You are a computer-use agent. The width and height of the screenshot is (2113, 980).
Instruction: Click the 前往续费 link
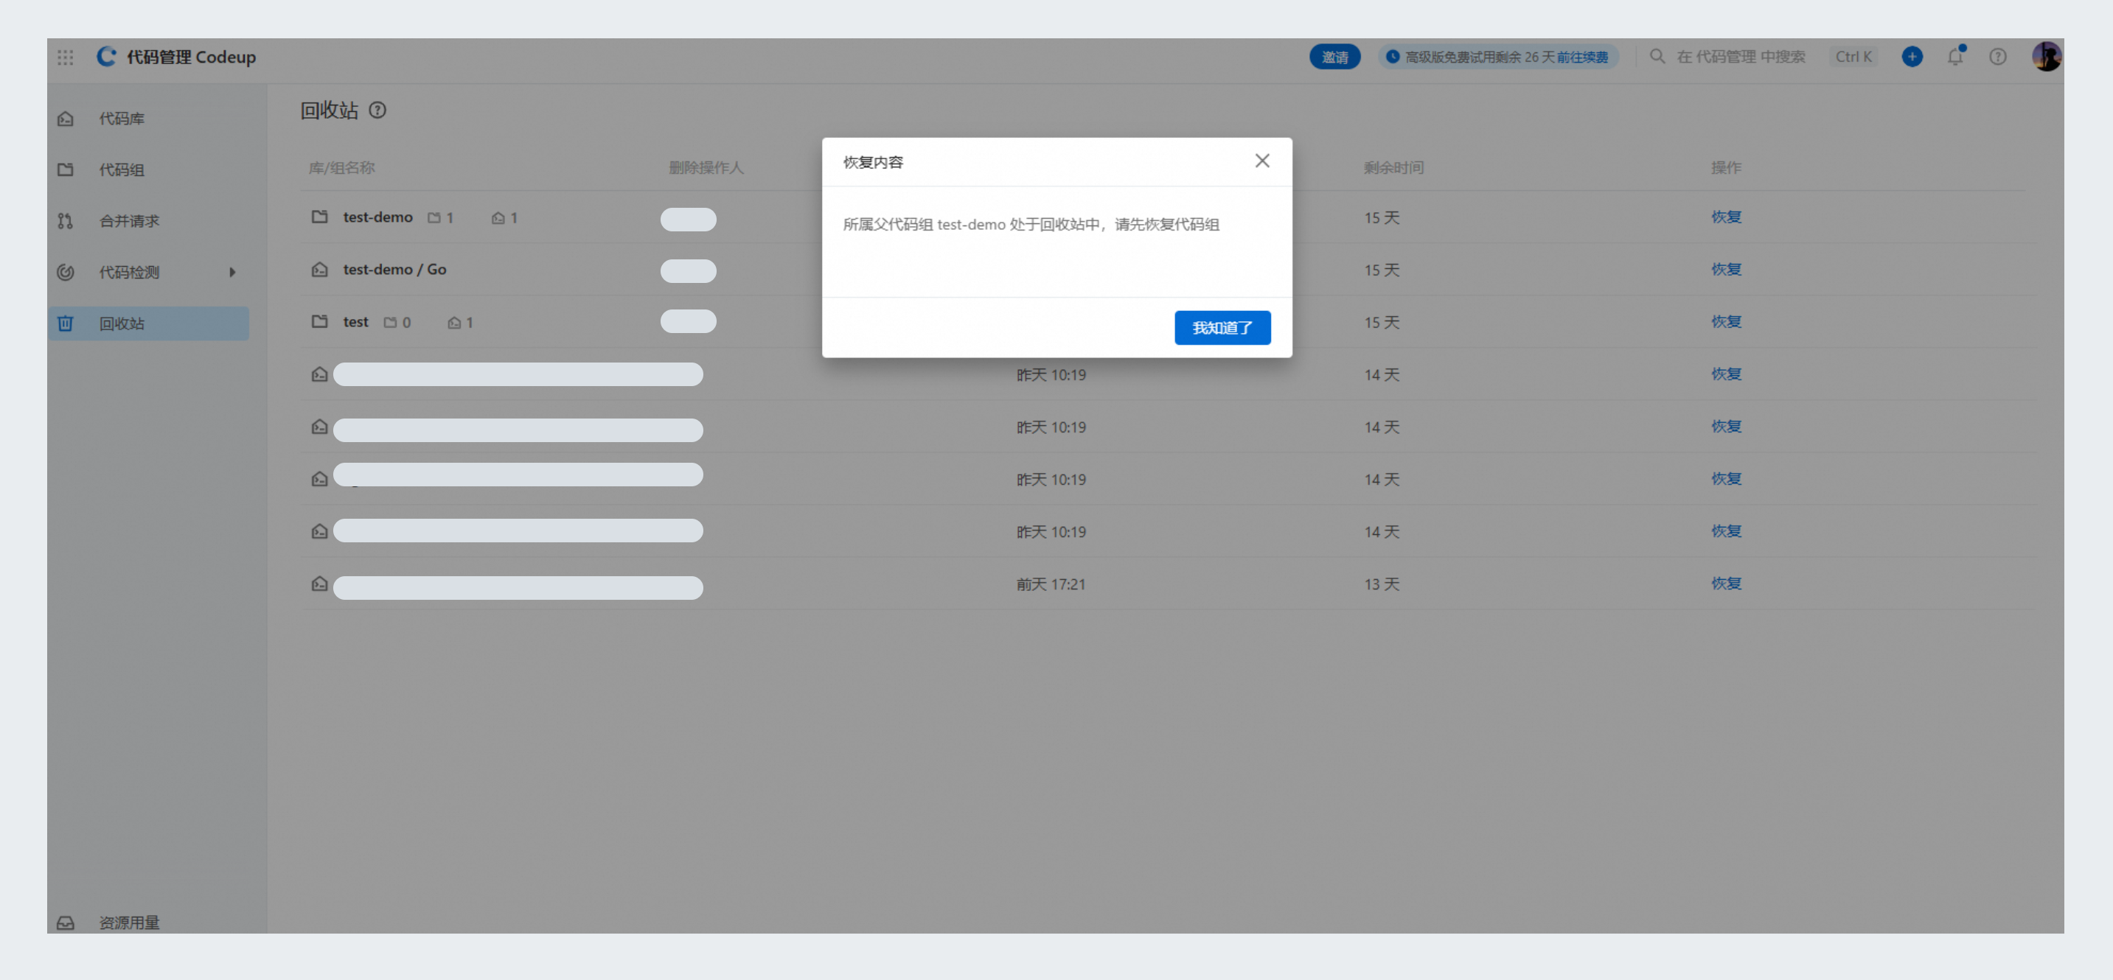(1581, 57)
